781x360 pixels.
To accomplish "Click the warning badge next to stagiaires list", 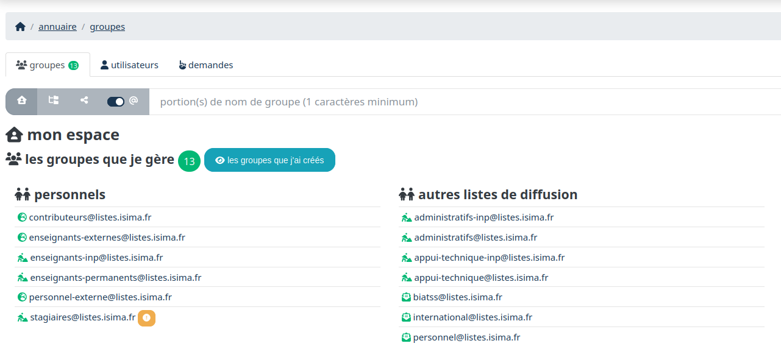I will pos(146,317).
